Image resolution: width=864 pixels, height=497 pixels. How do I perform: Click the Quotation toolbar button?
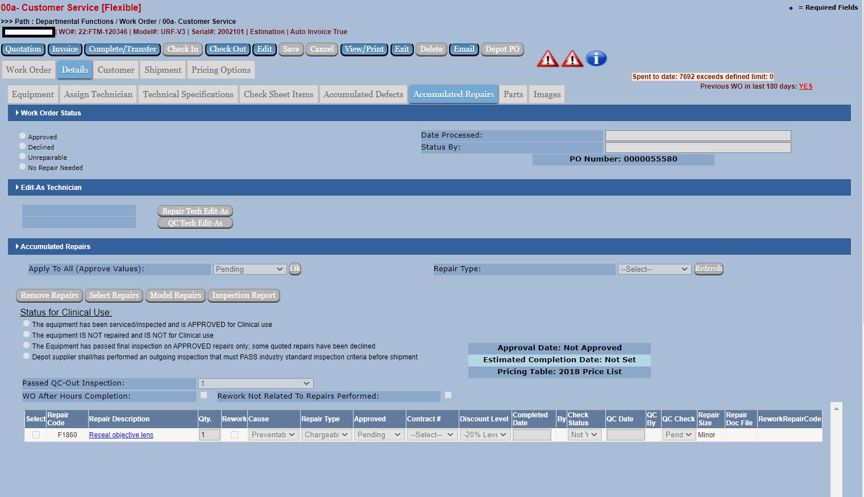coord(23,49)
